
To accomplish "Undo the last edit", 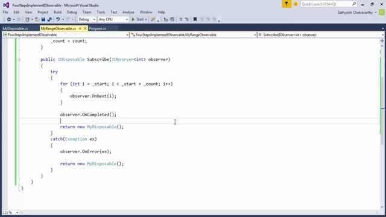I will [58, 19].
